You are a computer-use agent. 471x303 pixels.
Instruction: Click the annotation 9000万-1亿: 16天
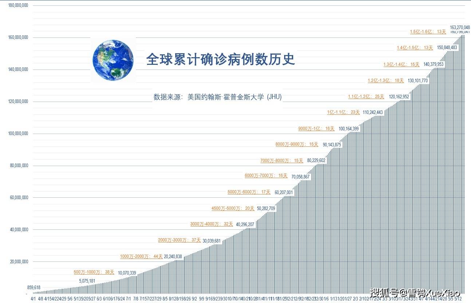pyautogui.click(x=316, y=129)
